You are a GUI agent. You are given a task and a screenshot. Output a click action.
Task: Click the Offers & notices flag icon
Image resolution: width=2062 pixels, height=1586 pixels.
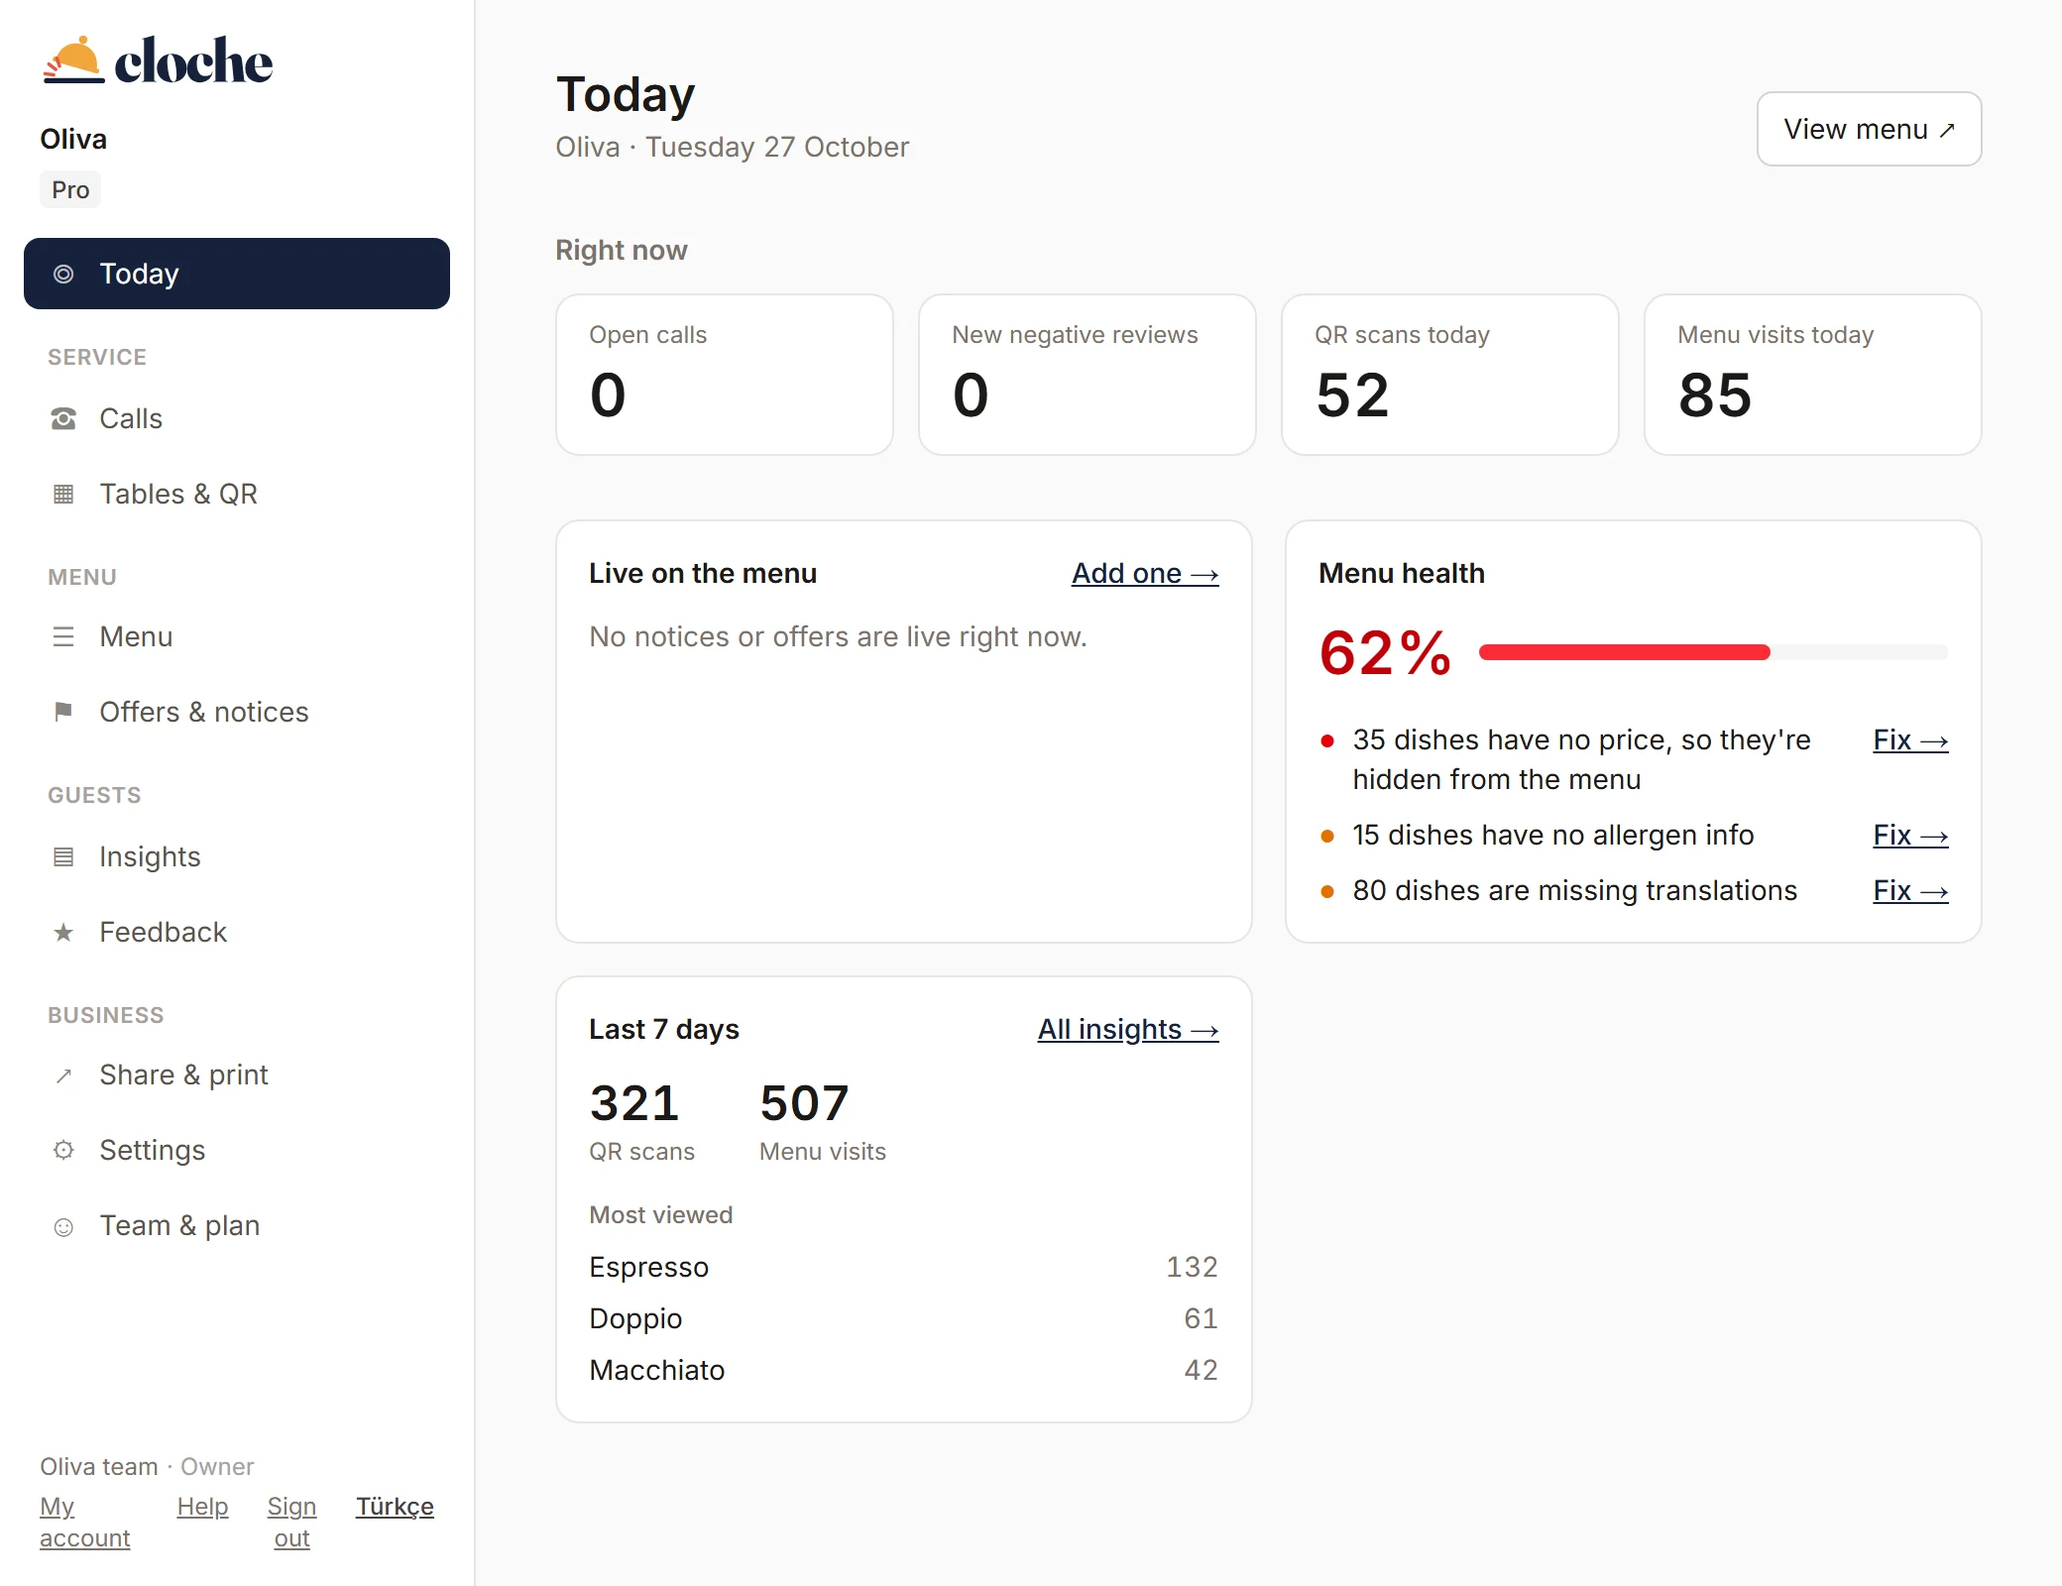coord(63,712)
